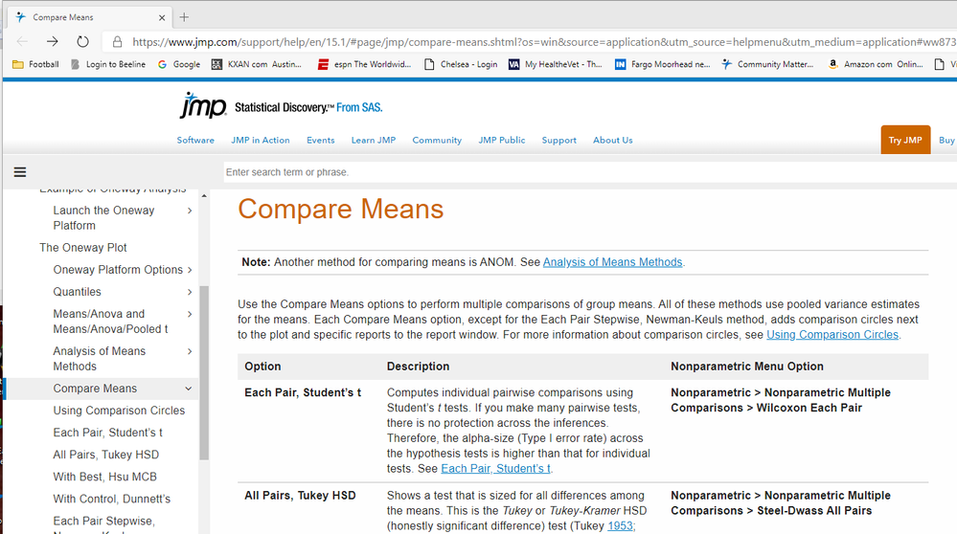957x534 pixels.
Task: Click the 'All Pairs, Tukey HSD' table option cell
Action: (300, 496)
